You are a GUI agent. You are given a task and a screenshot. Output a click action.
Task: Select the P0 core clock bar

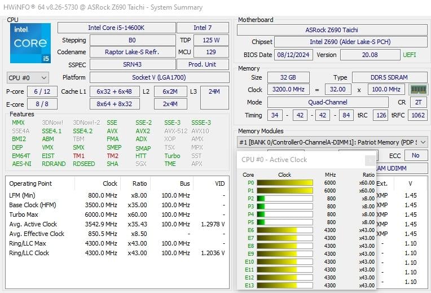coord(285,183)
